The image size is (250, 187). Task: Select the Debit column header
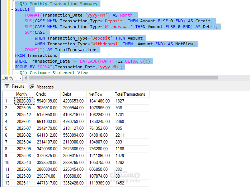click(x=74, y=94)
